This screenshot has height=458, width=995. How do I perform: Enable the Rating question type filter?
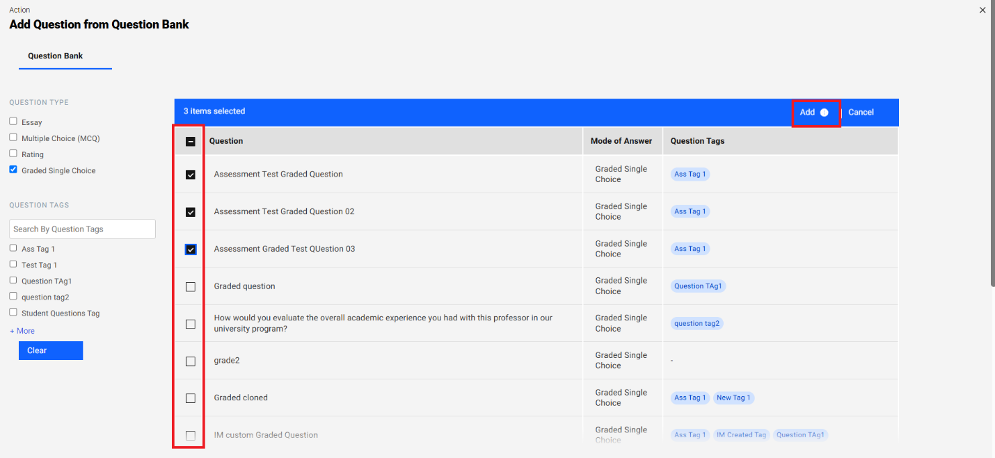point(12,154)
